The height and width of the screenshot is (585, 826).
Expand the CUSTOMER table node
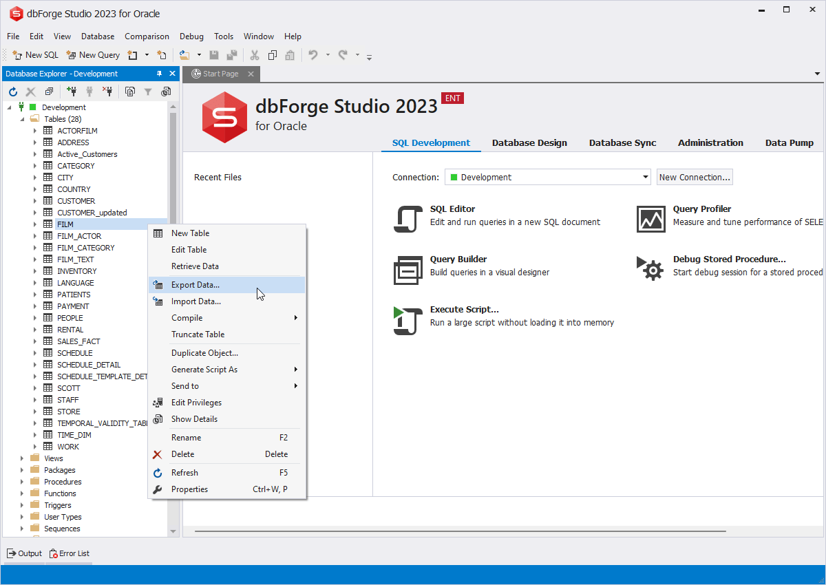click(x=35, y=201)
